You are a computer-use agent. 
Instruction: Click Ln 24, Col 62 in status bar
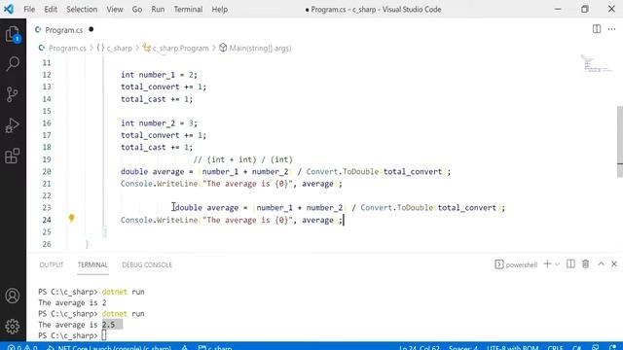pyautogui.click(x=420, y=348)
